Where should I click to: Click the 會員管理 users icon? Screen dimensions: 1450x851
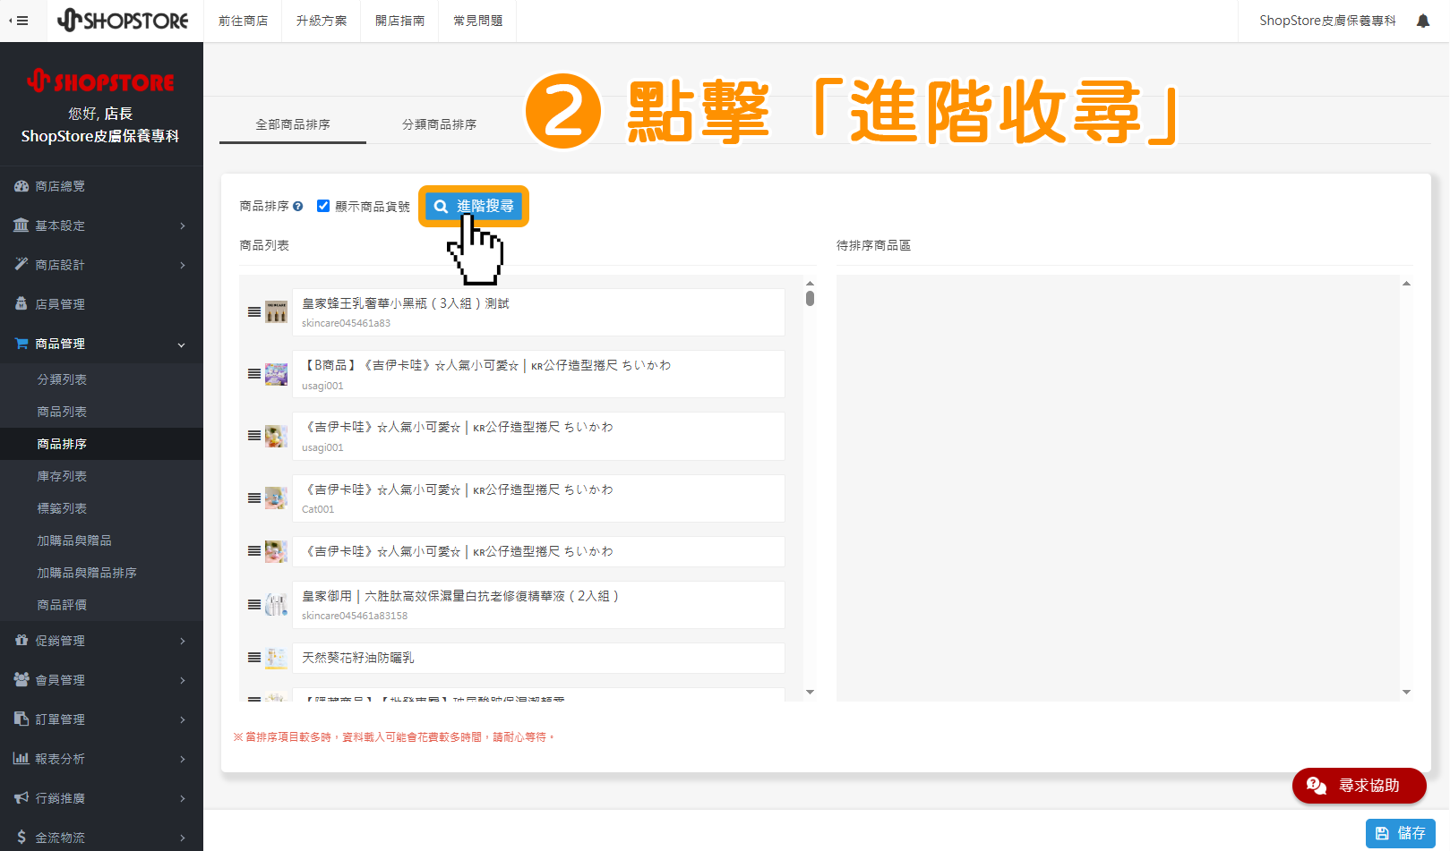(x=21, y=679)
